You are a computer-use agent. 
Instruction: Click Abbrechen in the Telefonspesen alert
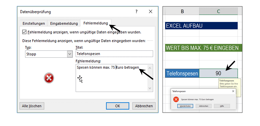(204, 106)
